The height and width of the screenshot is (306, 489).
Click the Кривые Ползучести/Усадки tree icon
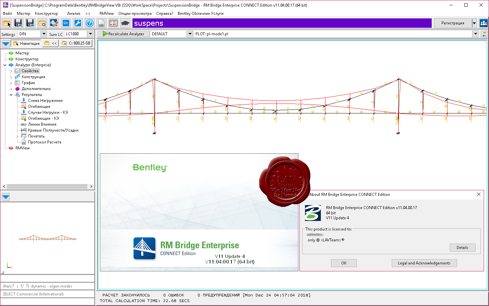click(x=24, y=130)
